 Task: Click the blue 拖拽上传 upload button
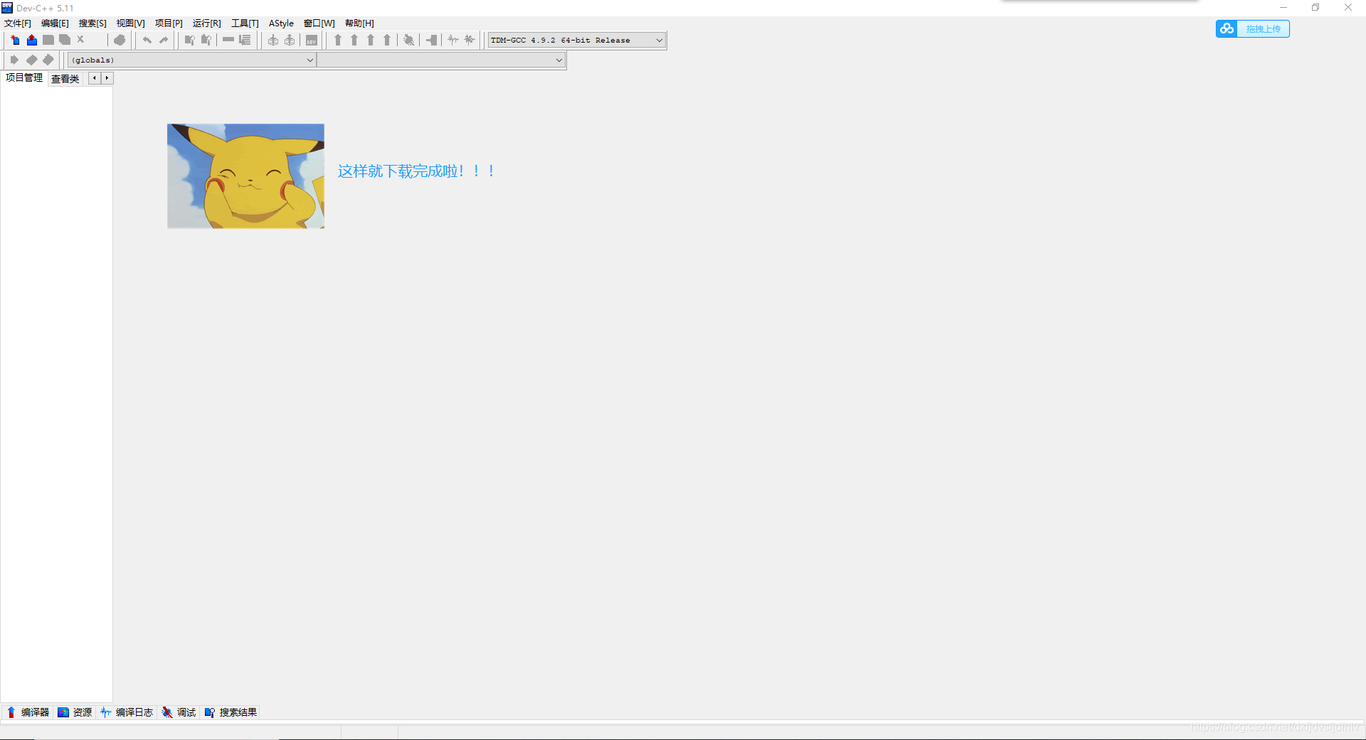(1253, 28)
